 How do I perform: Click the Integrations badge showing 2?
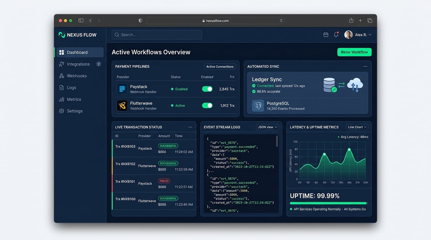(x=98, y=64)
